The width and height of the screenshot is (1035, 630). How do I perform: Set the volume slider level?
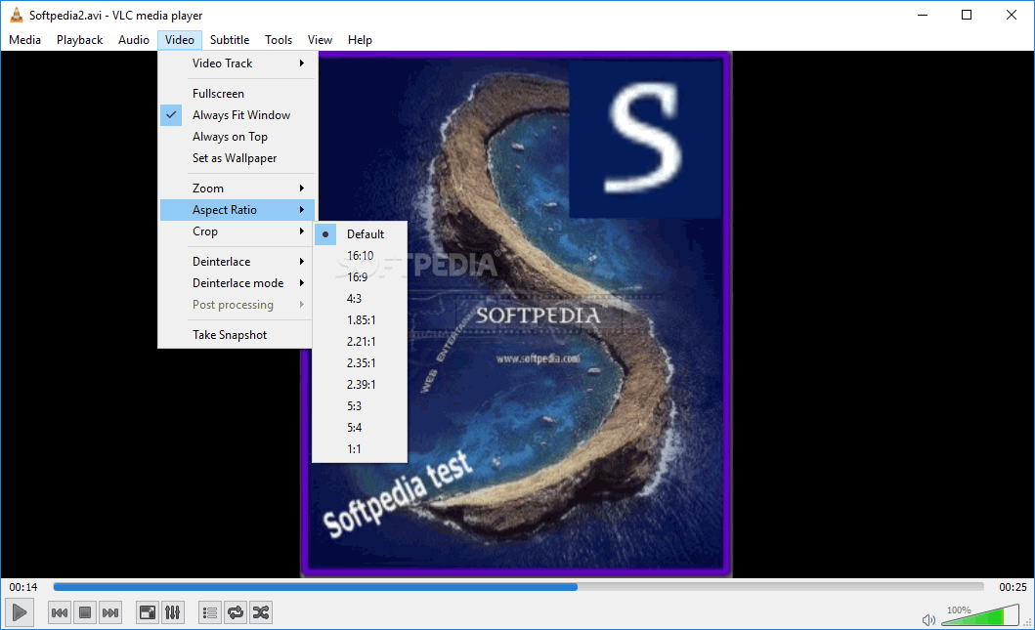pos(979,615)
